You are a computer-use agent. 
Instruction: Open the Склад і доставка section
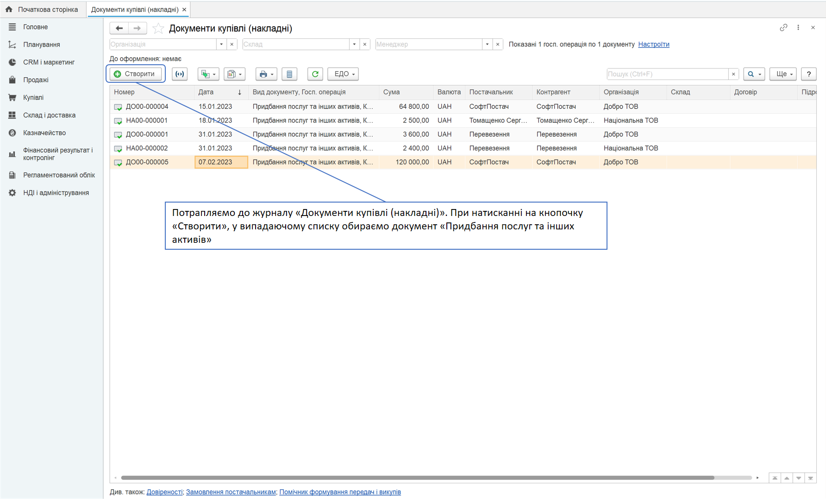[49, 115]
